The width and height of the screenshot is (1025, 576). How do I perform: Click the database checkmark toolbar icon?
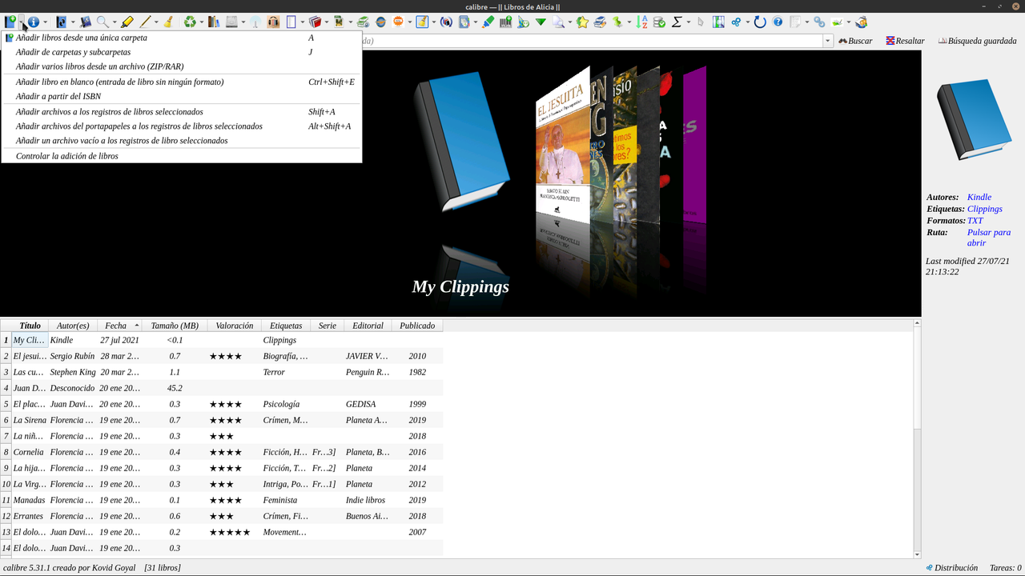coord(659,22)
